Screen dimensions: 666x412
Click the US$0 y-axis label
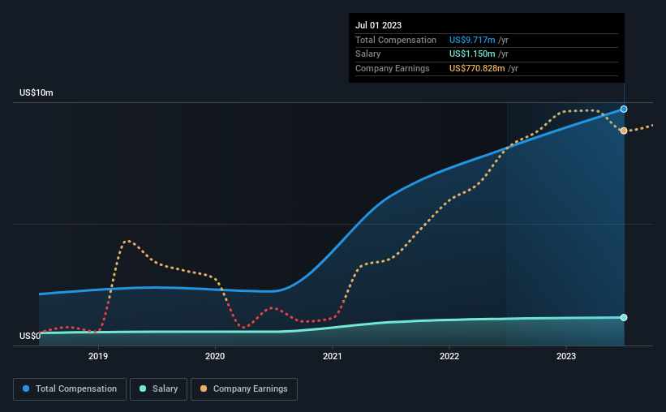click(x=30, y=336)
